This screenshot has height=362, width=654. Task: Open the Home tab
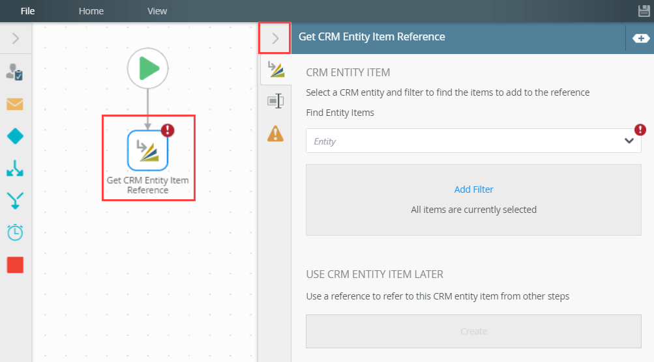[x=91, y=11]
